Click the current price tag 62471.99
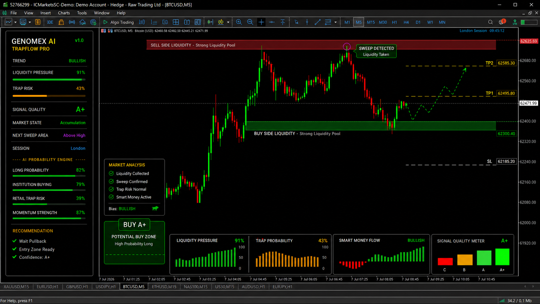 click(528, 103)
